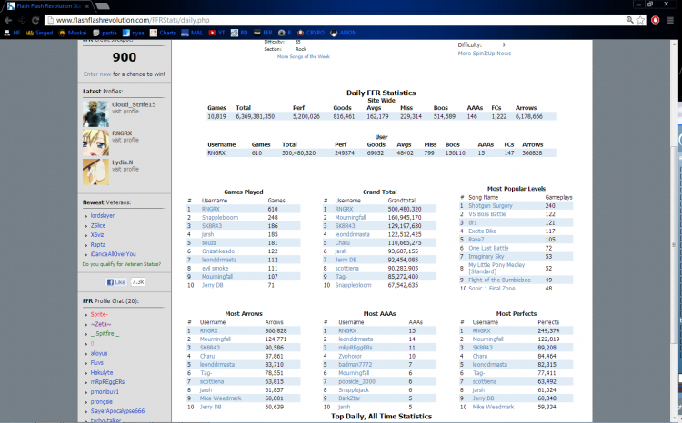
Task: Open the Lydia.N profile avatar
Action: tap(95, 171)
